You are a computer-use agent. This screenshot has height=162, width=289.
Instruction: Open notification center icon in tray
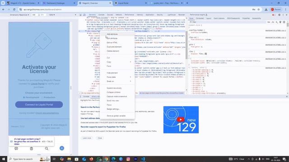(284, 159)
